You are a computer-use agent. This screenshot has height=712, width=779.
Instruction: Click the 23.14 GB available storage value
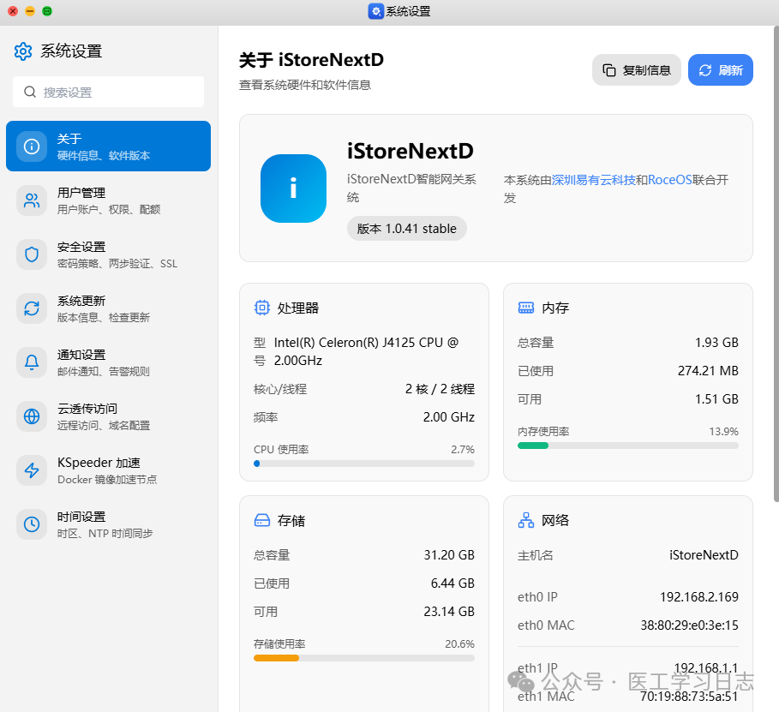coord(449,612)
